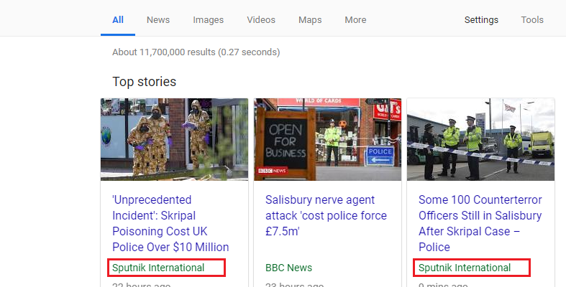Click the Top stories heading
Viewport: 566px width, 287px height.
pyautogui.click(x=144, y=82)
